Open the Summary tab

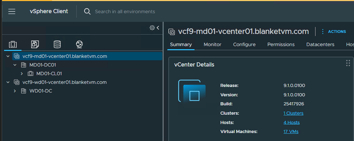[181, 45]
